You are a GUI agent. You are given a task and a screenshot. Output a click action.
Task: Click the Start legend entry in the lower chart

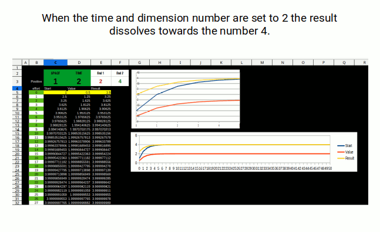(x=345, y=146)
